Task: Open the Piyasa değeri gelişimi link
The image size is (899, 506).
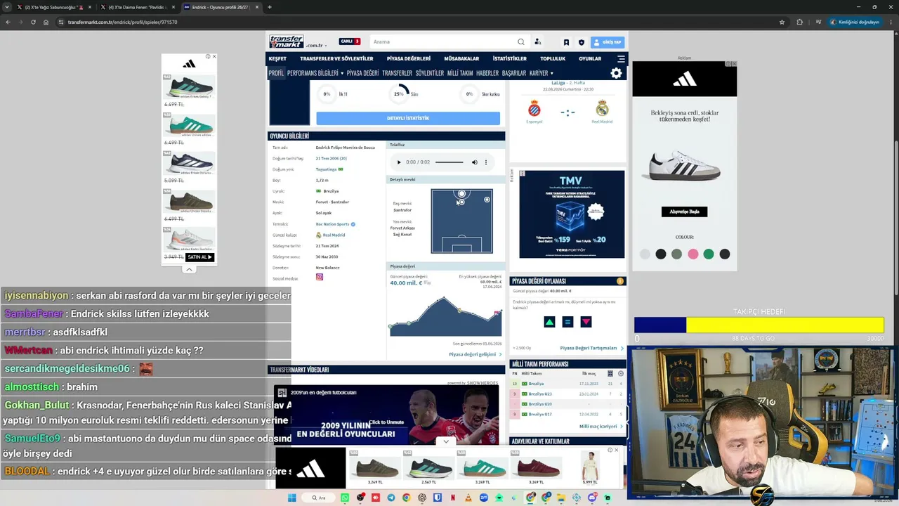Action: [475, 354]
